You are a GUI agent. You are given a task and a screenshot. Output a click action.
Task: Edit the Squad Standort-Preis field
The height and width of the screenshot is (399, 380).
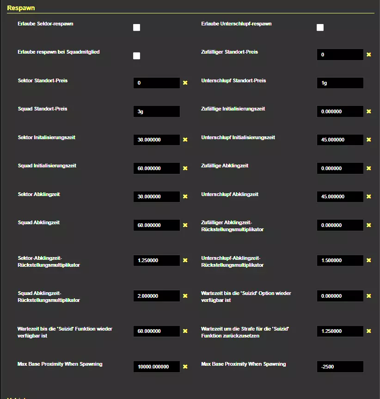click(x=156, y=111)
